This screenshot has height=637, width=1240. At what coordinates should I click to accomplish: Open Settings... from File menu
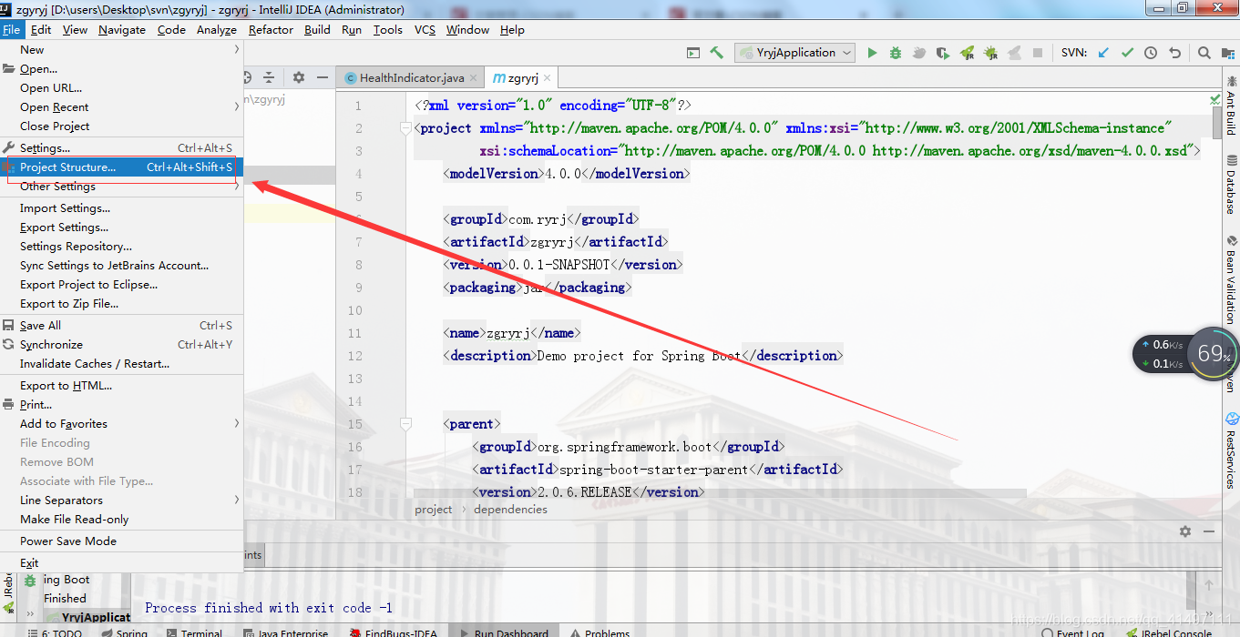pyautogui.click(x=123, y=147)
